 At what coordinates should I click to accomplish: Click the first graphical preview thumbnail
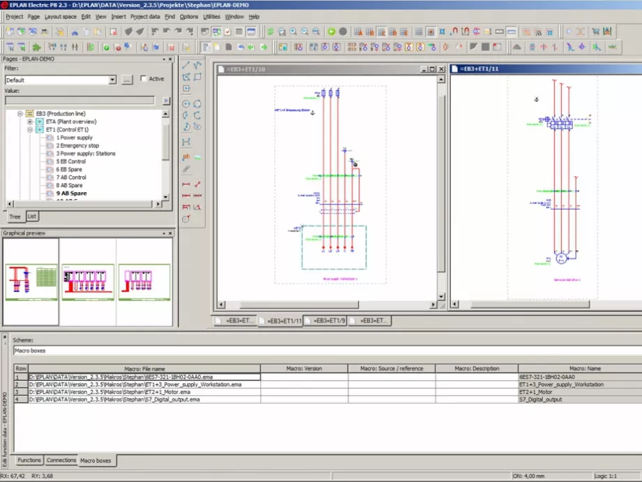point(31,282)
